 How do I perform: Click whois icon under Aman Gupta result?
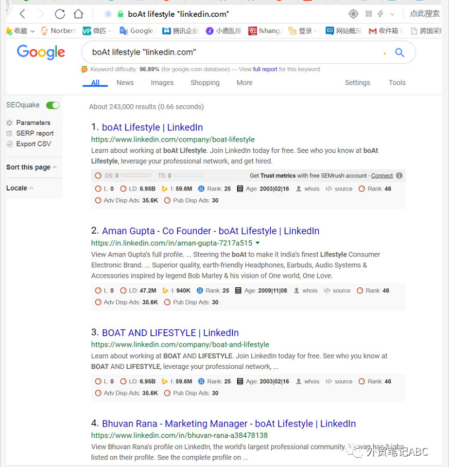pyautogui.click(x=297, y=290)
